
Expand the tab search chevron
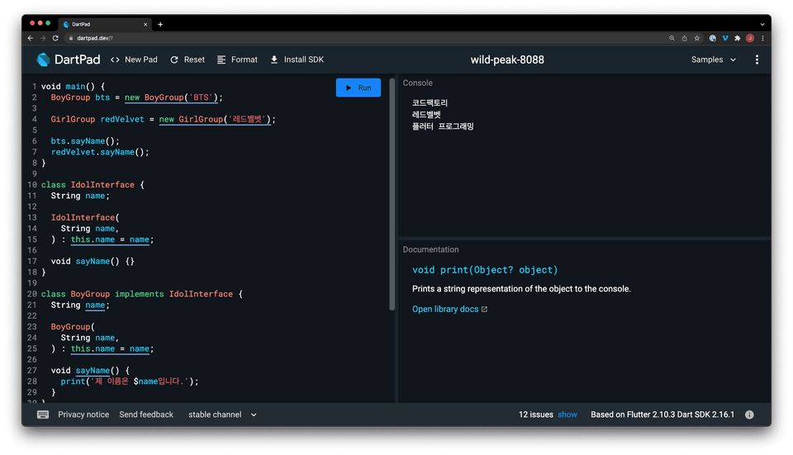(x=762, y=24)
